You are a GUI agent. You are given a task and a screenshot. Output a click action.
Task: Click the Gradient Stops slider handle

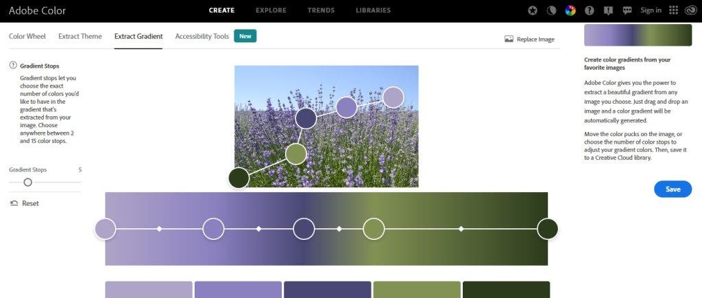[27, 182]
